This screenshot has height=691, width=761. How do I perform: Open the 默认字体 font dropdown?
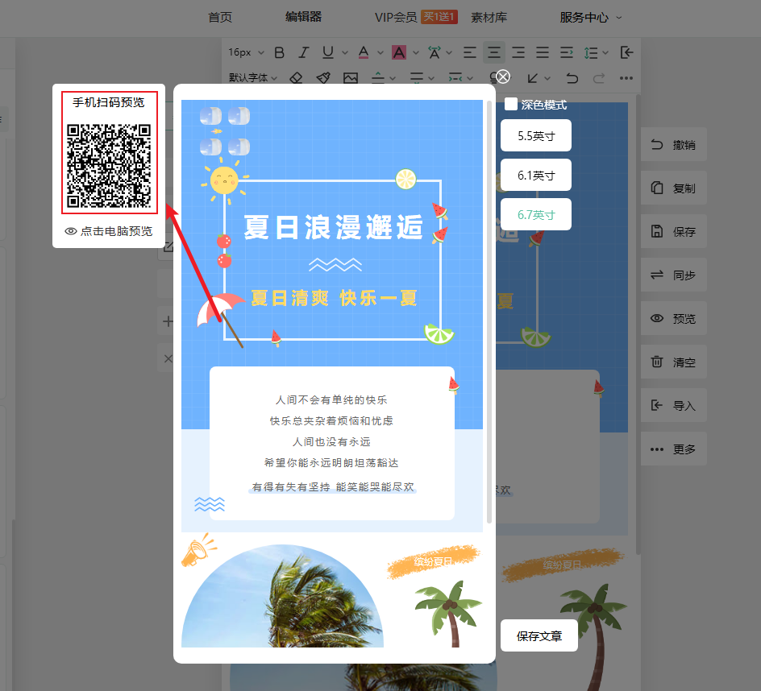click(253, 78)
